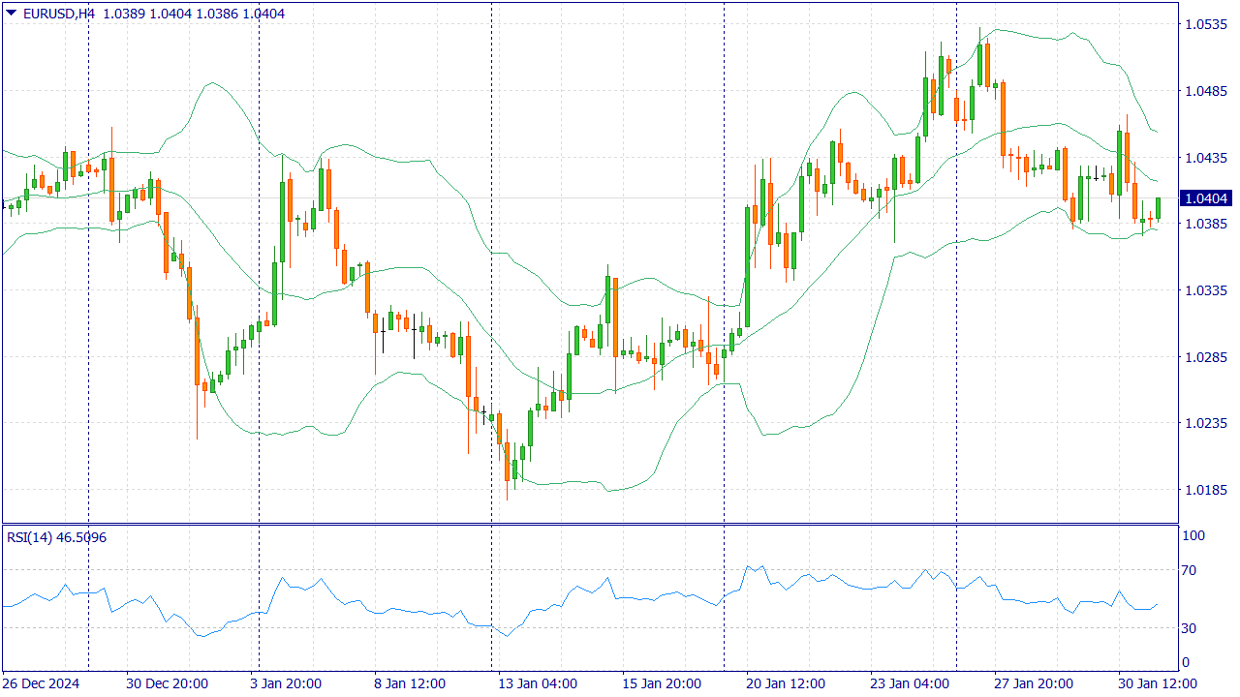Screen dimensions: 1240x697
Task: Click the last green candle on the chart
Action: (x=1158, y=208)
